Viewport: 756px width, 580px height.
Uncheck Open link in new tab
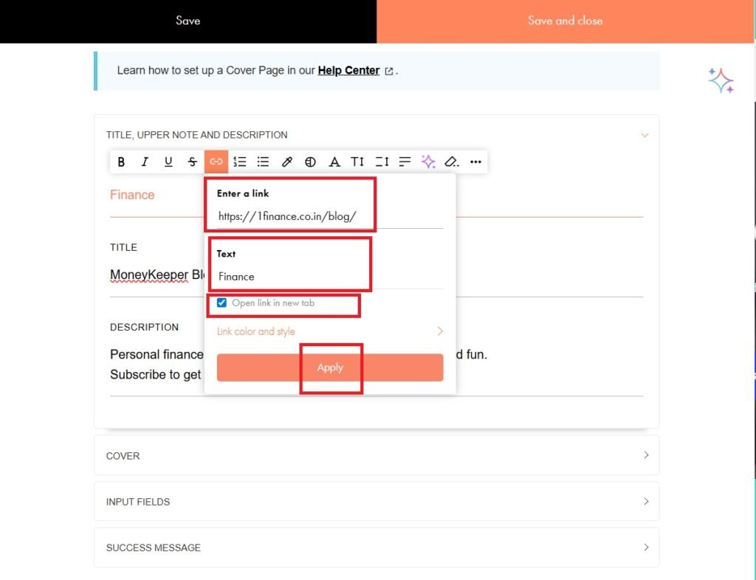pyautogui.click(x=221, y=303)
